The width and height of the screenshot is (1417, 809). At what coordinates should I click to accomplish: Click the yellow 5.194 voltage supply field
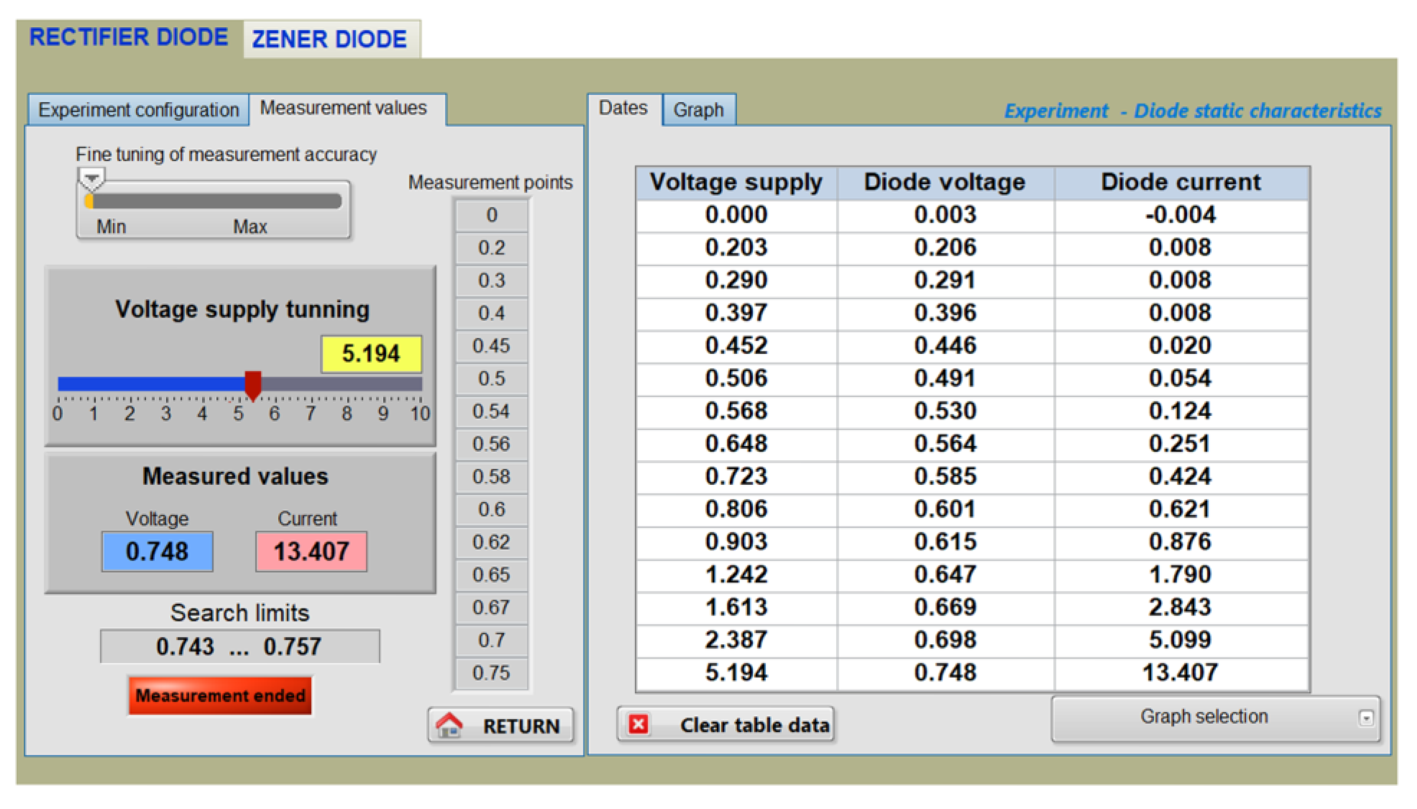point(371,354)
